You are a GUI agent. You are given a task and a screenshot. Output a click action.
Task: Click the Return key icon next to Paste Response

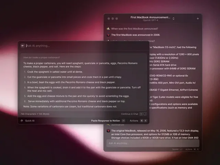[x=123, y=121]
